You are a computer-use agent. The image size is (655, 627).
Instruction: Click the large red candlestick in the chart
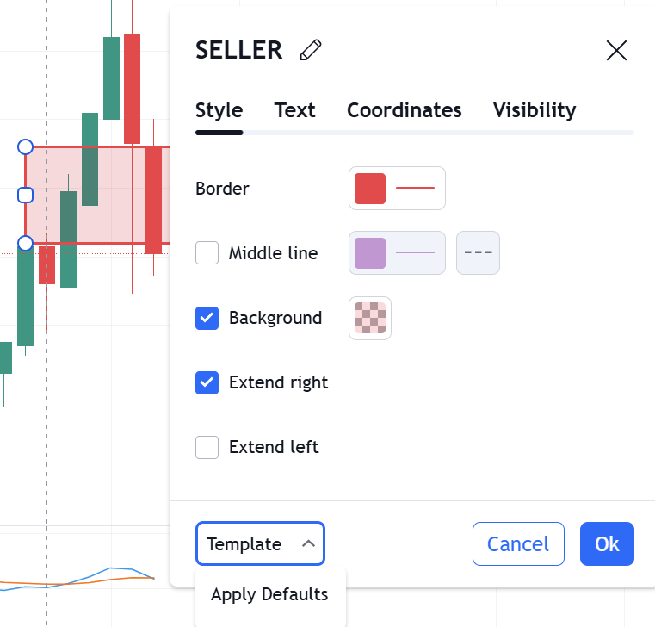click(x=132, y=89)
